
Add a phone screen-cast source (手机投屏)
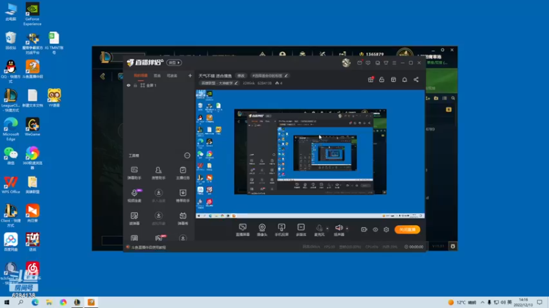click(281, 230)
